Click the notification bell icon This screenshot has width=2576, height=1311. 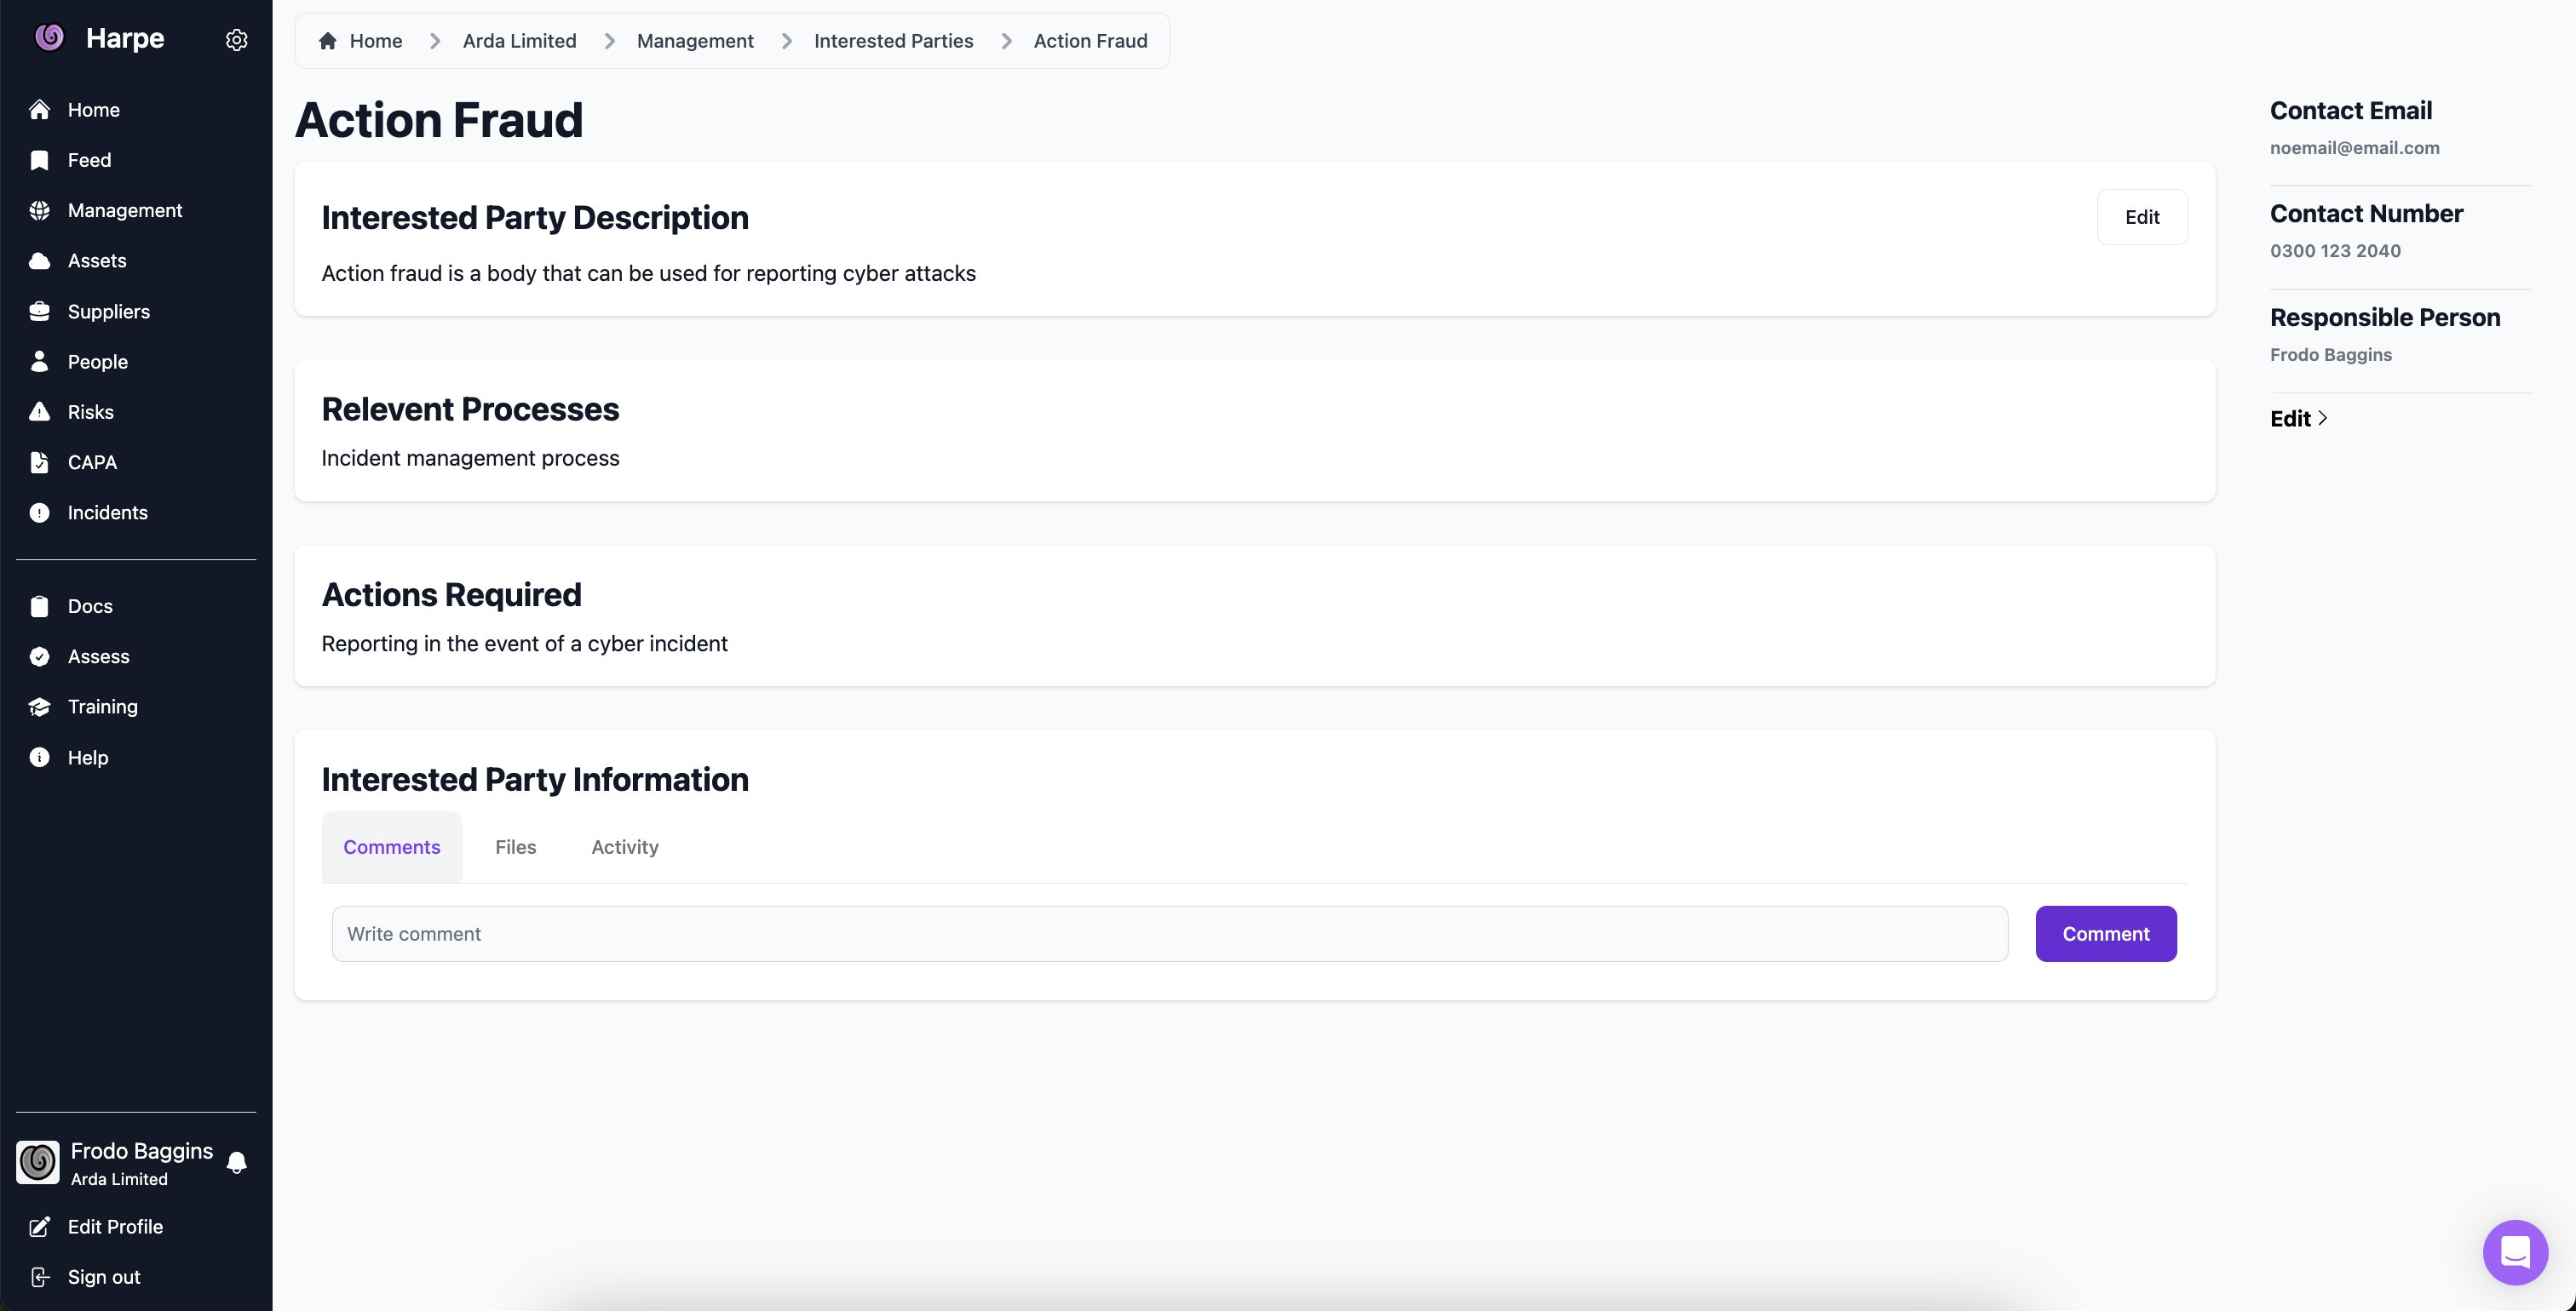(x=237, y=1162)
